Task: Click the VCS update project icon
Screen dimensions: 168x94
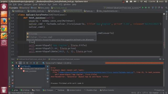Action: [x=153, y=8]
